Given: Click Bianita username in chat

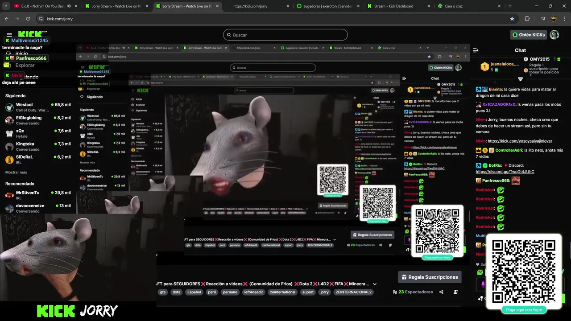Looking at the screenshot, I should coord(496,90).
